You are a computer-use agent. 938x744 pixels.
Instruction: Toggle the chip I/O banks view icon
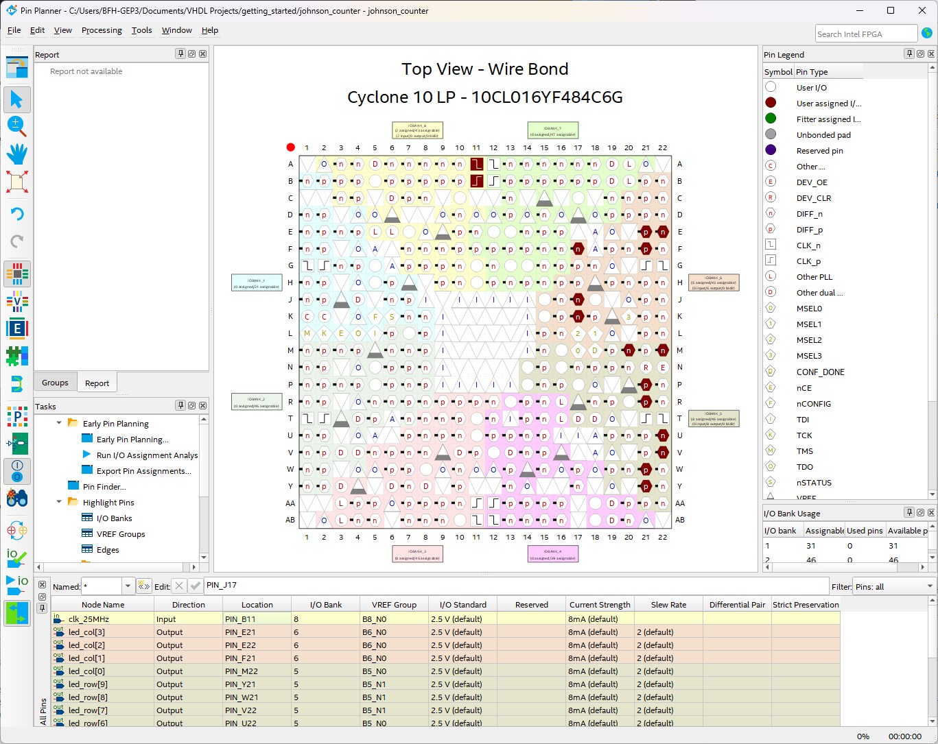point(17,274)
